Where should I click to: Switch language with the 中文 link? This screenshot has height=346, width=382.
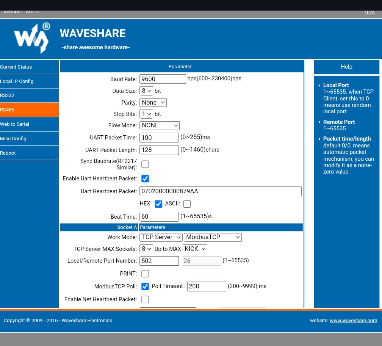(x=370, y=12)
